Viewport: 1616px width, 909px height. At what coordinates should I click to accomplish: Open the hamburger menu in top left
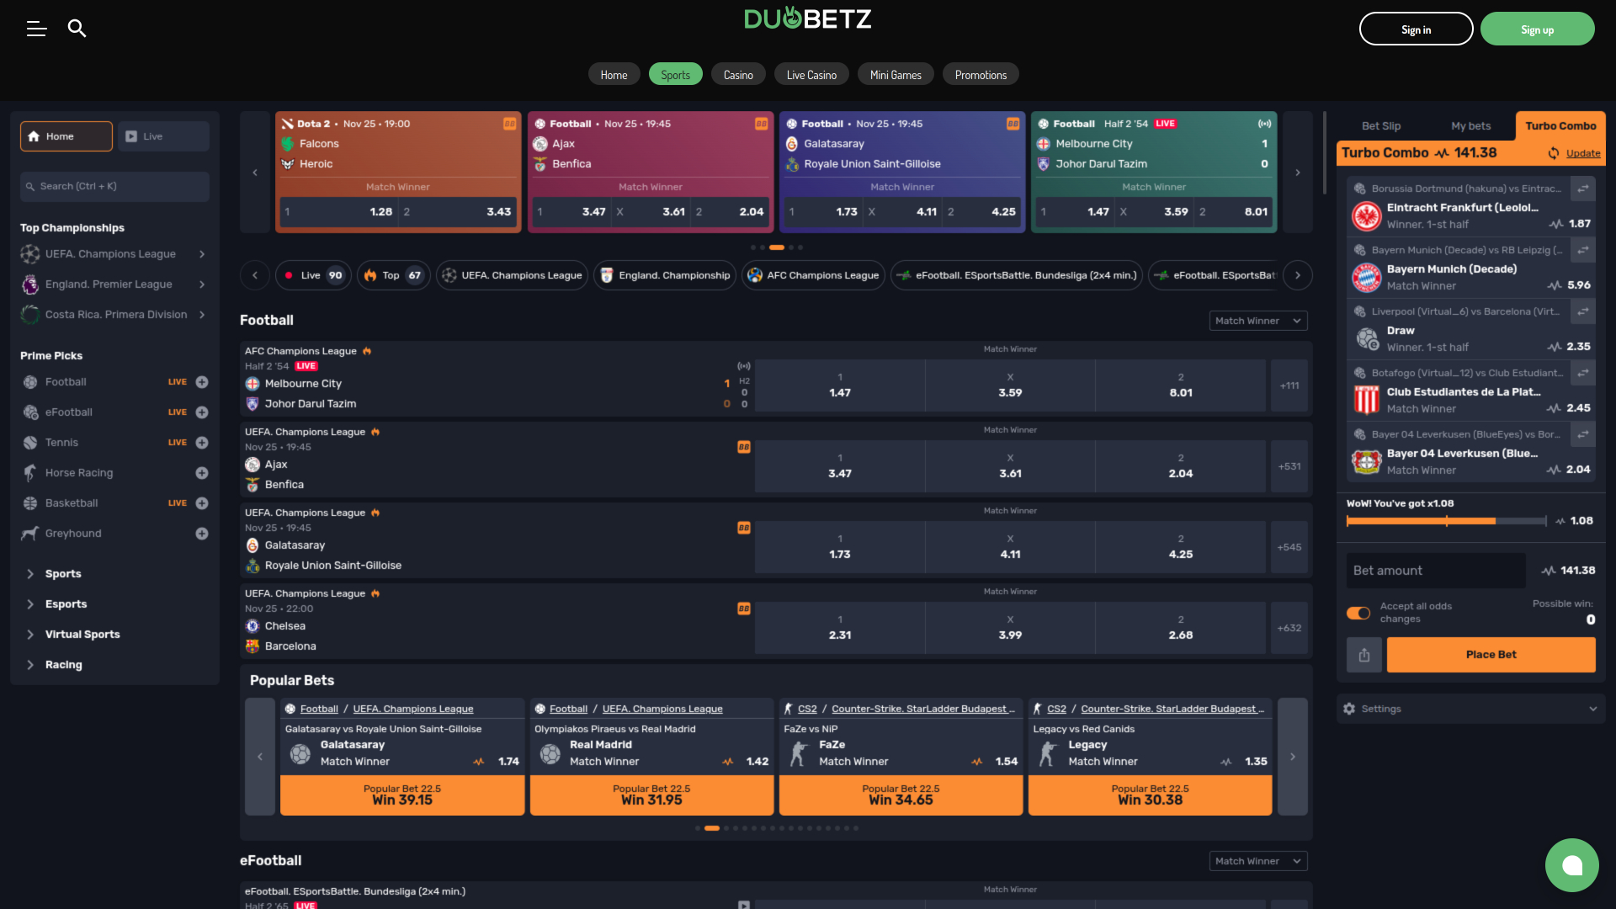pyautogui.click(x=36, y=28)
